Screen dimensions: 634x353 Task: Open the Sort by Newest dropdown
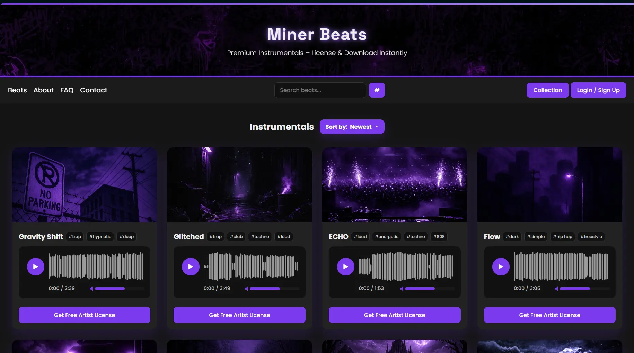tap(352, 127)
